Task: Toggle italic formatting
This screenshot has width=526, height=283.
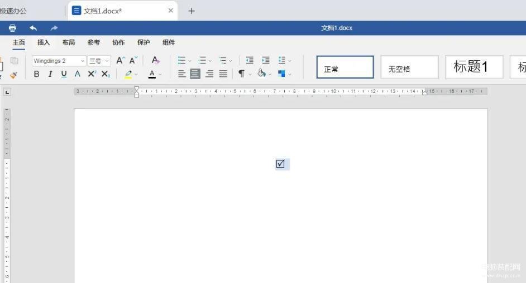Action: point(50,74)
